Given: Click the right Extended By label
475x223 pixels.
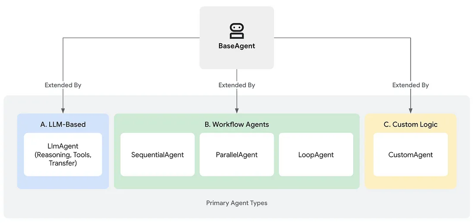Looking at the screenshot, I should click(x=411, y=85).
